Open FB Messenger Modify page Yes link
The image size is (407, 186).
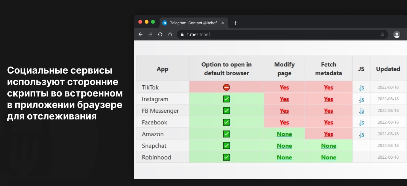click(284, 111)
